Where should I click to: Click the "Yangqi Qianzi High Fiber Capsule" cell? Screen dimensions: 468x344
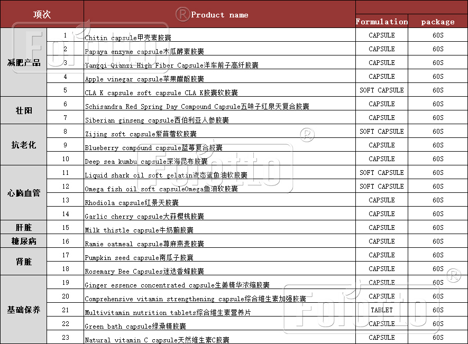pyautogui.click(x=219, y=62)
